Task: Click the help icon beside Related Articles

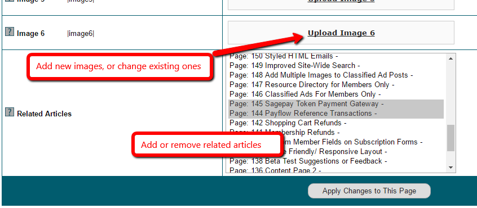Action: coord(10,112)
